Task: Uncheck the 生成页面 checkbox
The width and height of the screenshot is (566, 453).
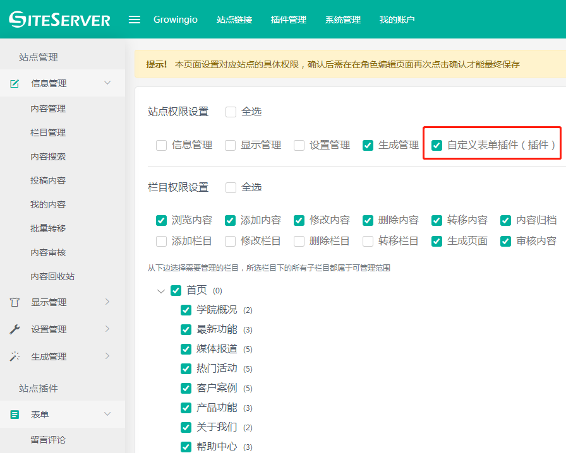Action: [437, 241]
